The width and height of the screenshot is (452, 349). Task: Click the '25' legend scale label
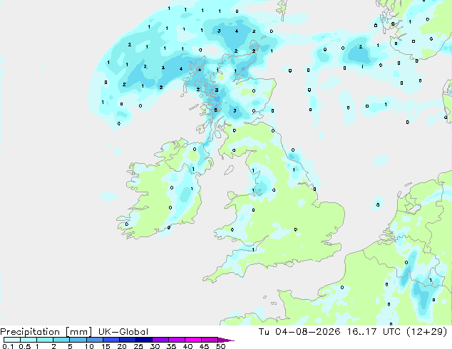[x=138, y=346]
